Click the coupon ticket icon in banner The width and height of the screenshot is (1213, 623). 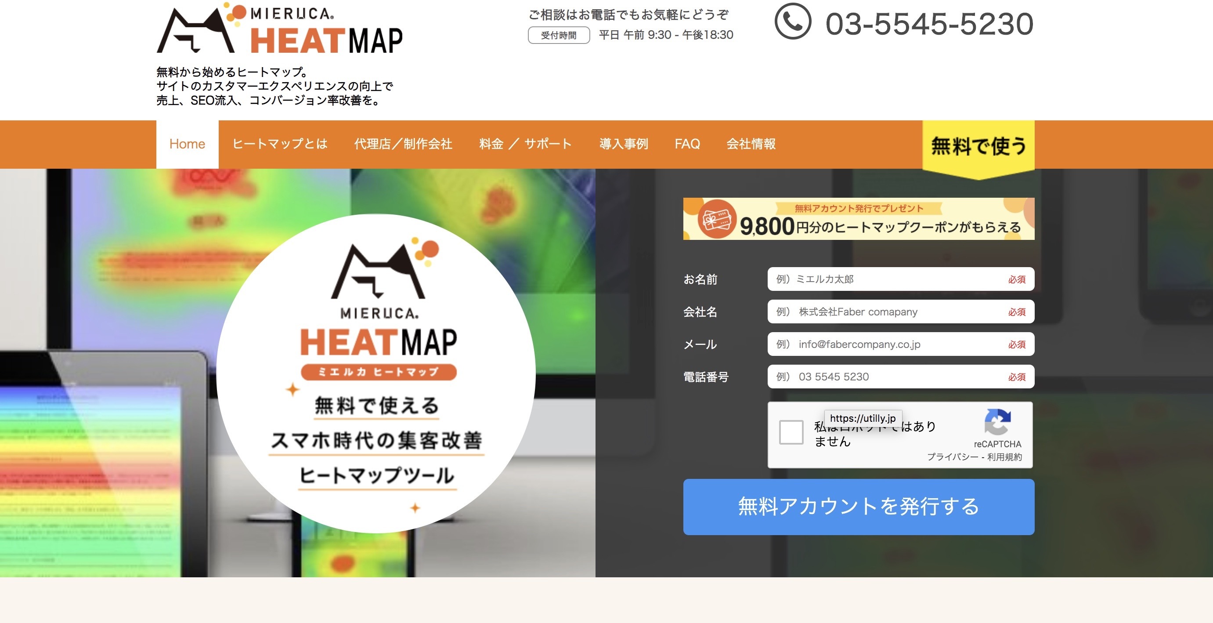click(x=717, y=219)
